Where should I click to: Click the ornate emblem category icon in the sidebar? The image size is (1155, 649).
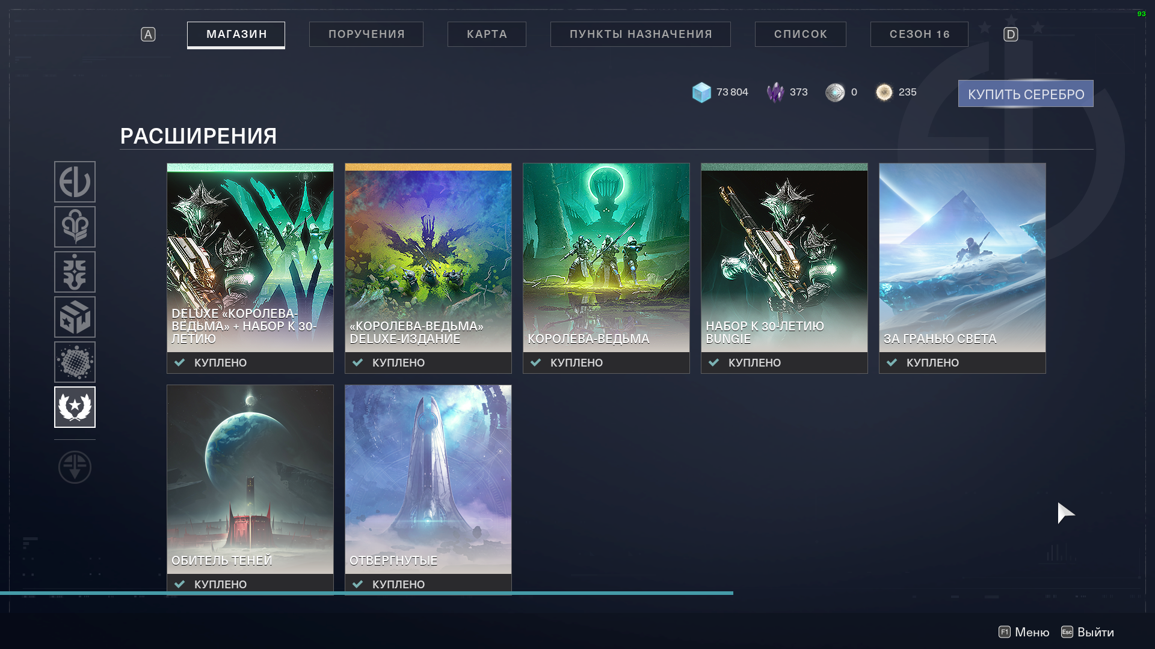click(x=75, y=272)
